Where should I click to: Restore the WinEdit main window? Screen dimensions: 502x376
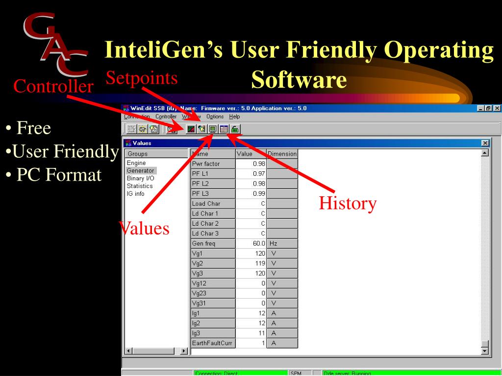pos(489,108)
